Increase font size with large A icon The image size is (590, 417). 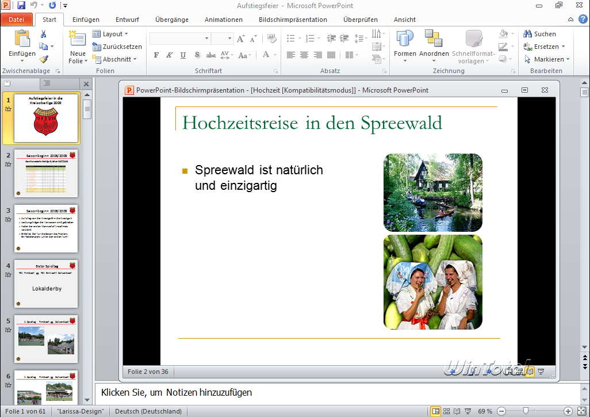pyautogui.click(x=241, y=39)
